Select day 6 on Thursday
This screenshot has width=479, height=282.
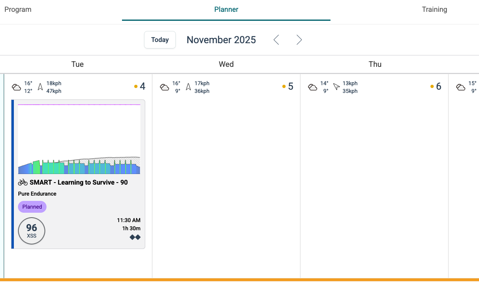pos(439,86)
